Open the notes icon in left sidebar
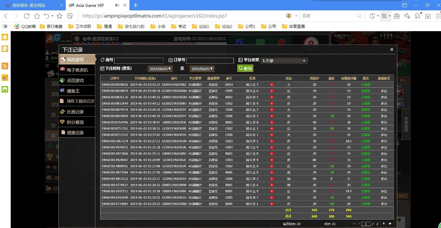The width and height of the screenshot is (441, 228). point(5,49)
